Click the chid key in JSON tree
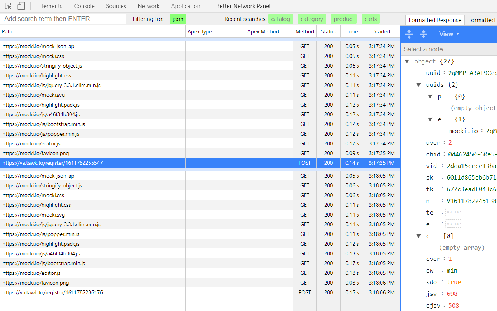Viewport: 497px width, 311px height. pos(433,154)
